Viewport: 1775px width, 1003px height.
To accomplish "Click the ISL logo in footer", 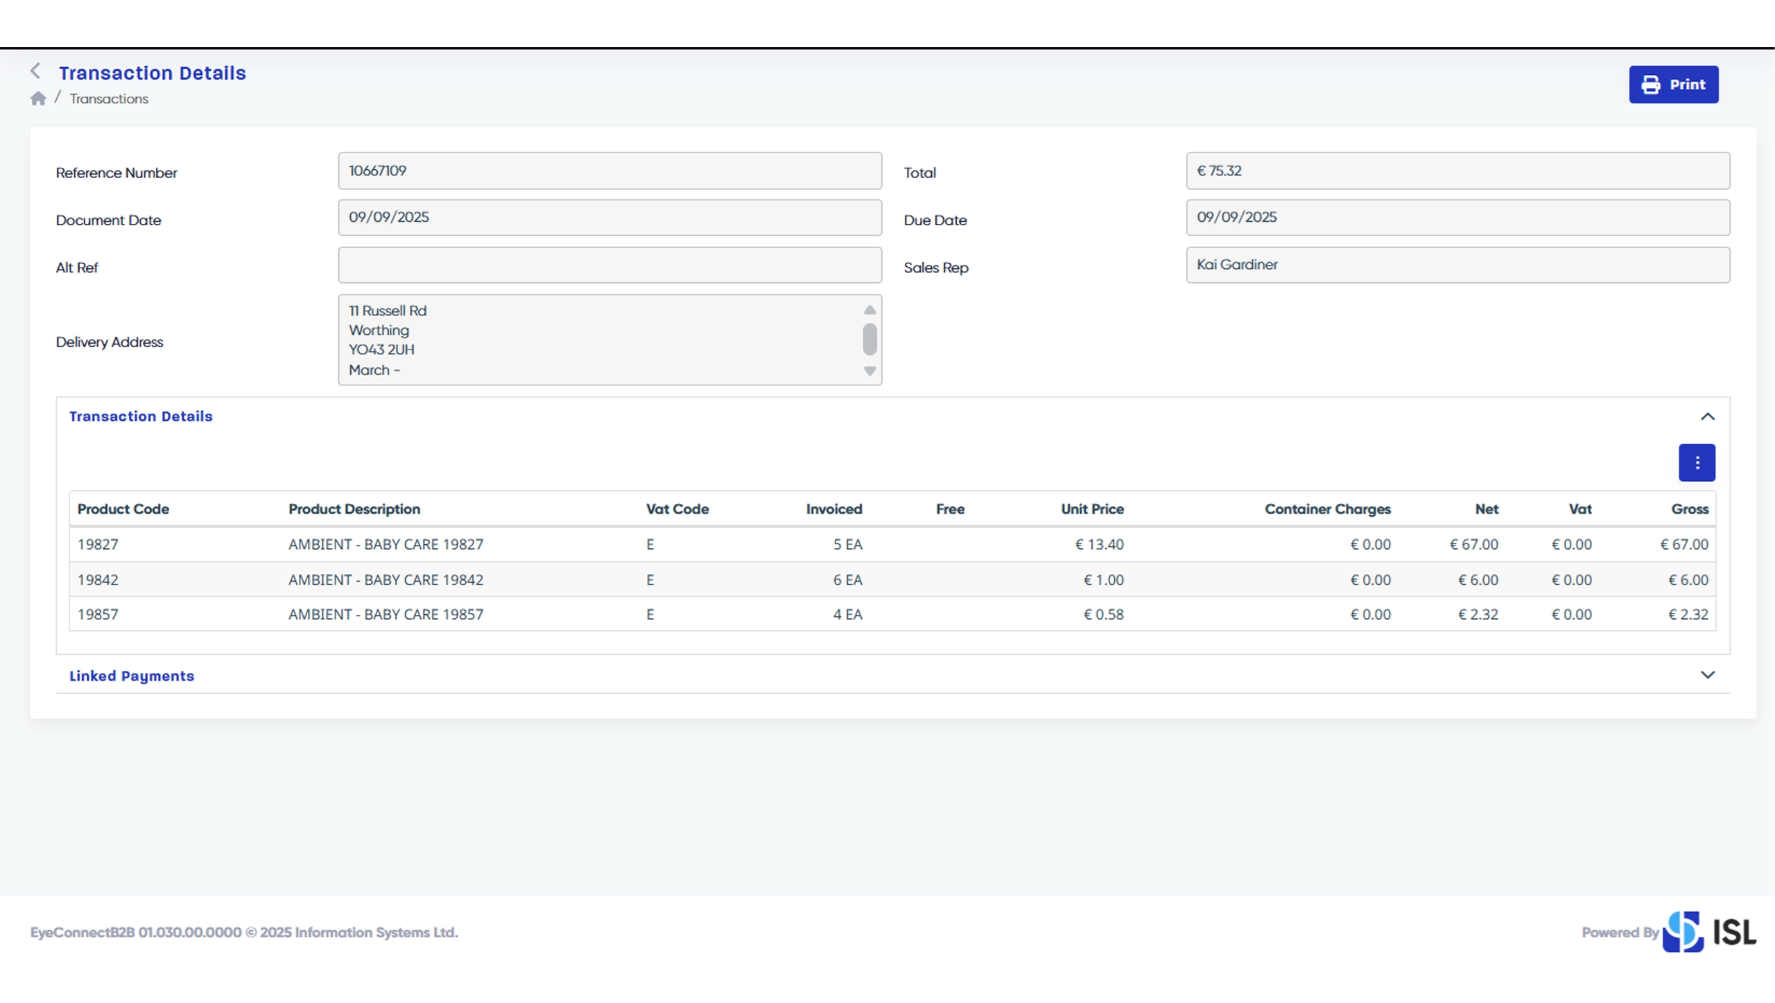I will (x=1709, y=932).
